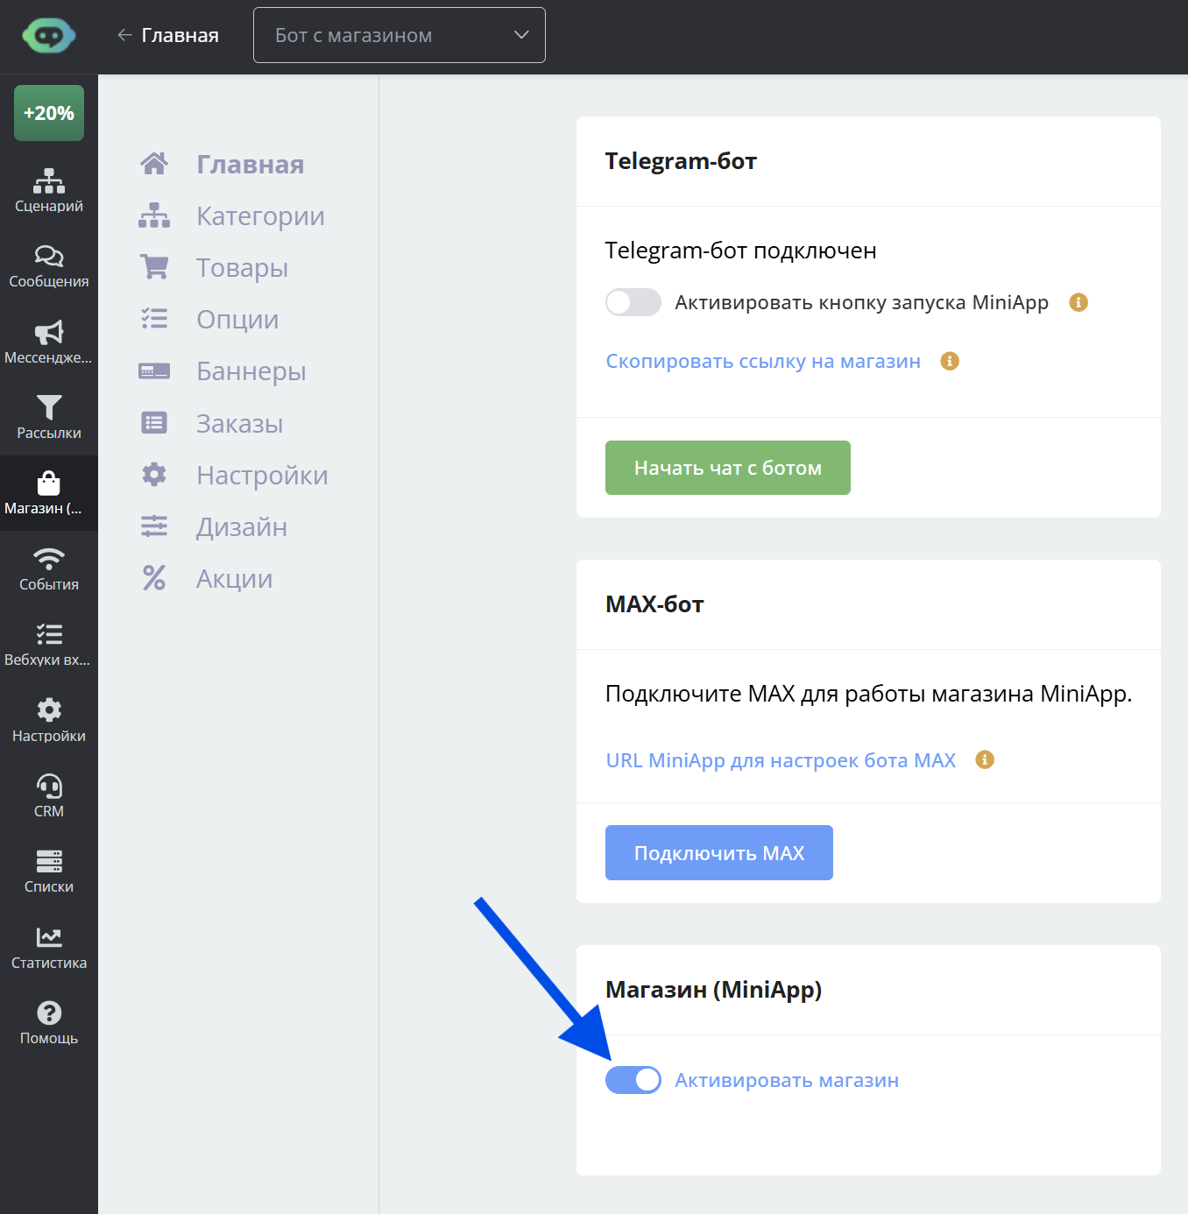Click info icon beside URL MiniApp link

tap(985, 759)
